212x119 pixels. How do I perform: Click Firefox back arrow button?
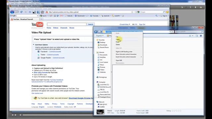pos(12,12)
